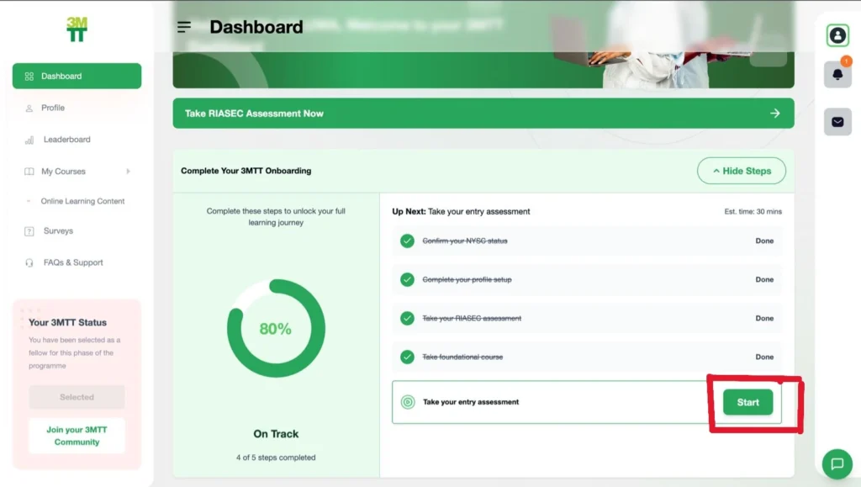The width and height of the screenshot is (861, 487).
Task: Start the entry assessment
Action: coord(747,402)
